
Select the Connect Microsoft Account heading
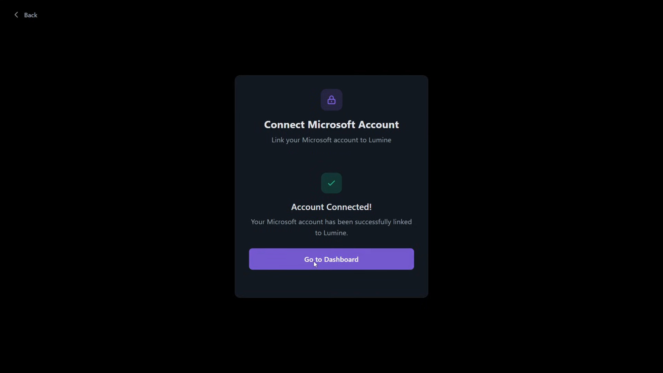pyautogui.click(x=331, y=124)
